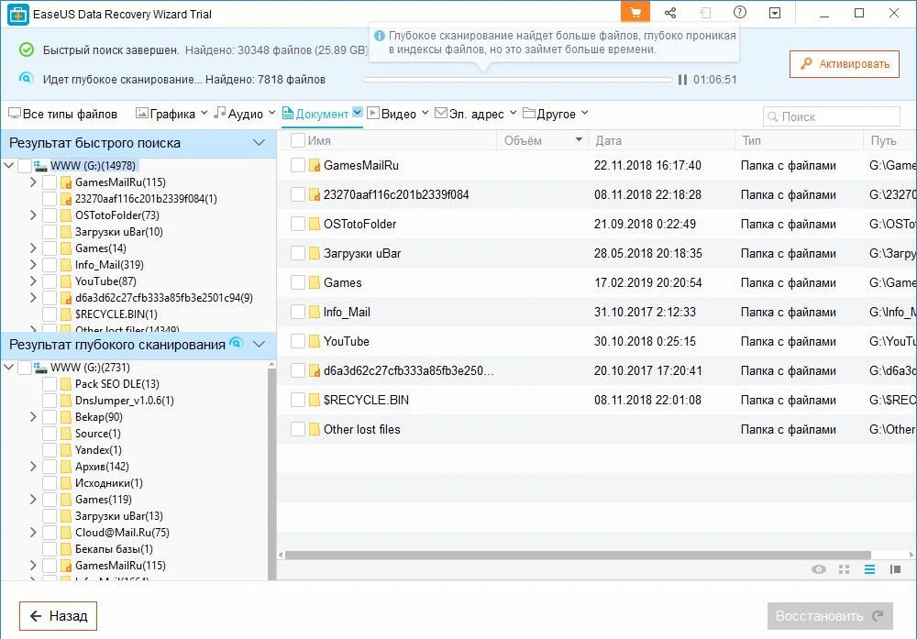917x639 pixels.
Task: Check Other lost files list row checkbox
Action: pos(298,429)
